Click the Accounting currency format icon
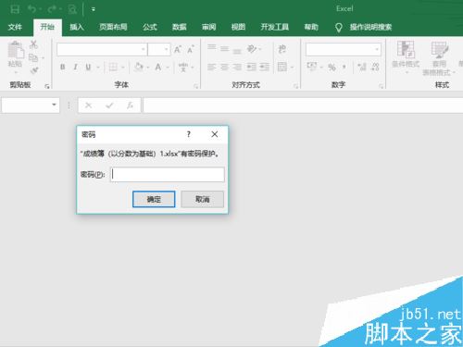This screenshot has width=463, height=347. coord(311,67)
